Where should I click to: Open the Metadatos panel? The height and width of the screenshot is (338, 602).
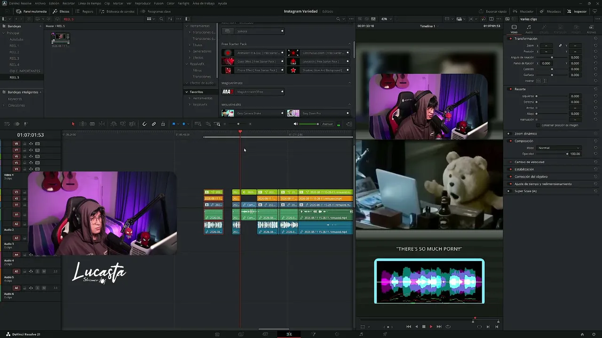pyautogui.click(x=550, y=11)
